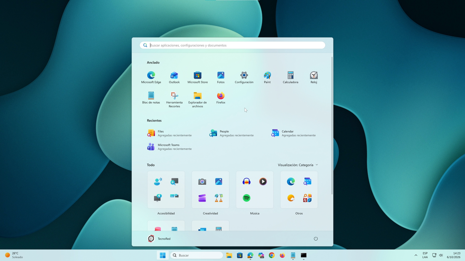Open the volume speaker tray icon
This screenshot has width=465, height=261.
441,256
